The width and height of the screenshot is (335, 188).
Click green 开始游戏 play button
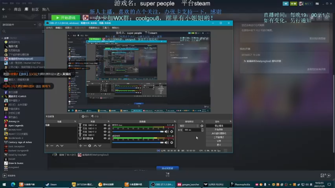click(66, 18)
